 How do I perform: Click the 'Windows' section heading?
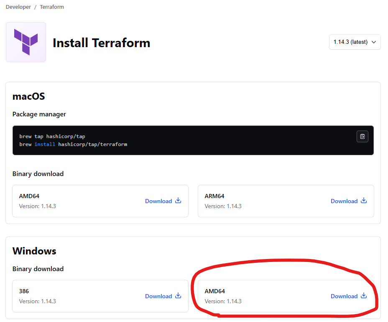pyautogui.click(x=34, y=251)
